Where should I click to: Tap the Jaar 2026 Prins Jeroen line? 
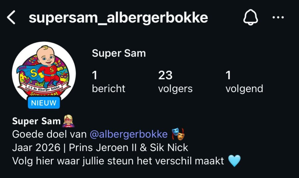(x=100, y=148)
